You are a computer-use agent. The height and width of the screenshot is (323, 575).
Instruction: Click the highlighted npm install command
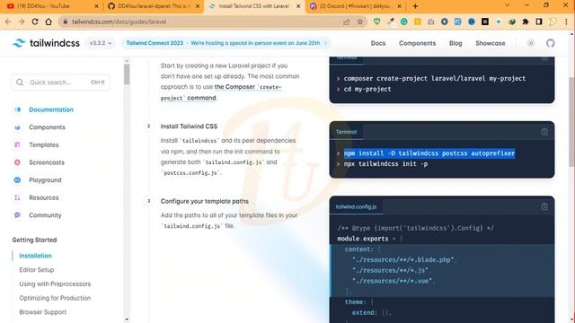429,153
